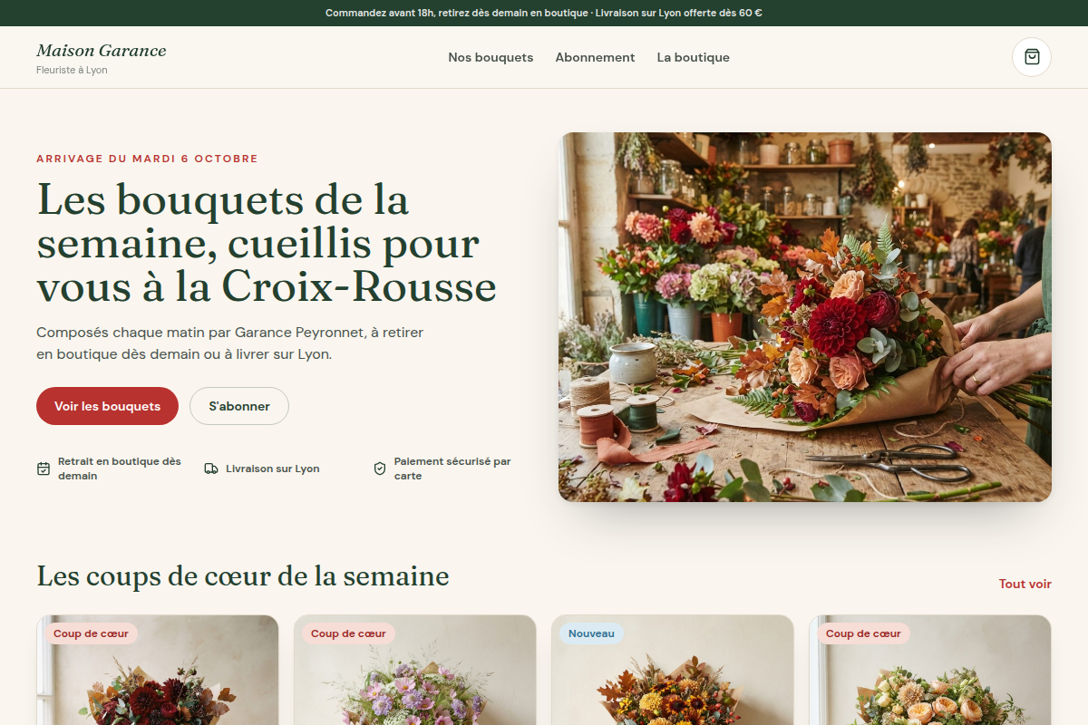
Task: Open the Nos bouquets menu
Action: [491, 57]
